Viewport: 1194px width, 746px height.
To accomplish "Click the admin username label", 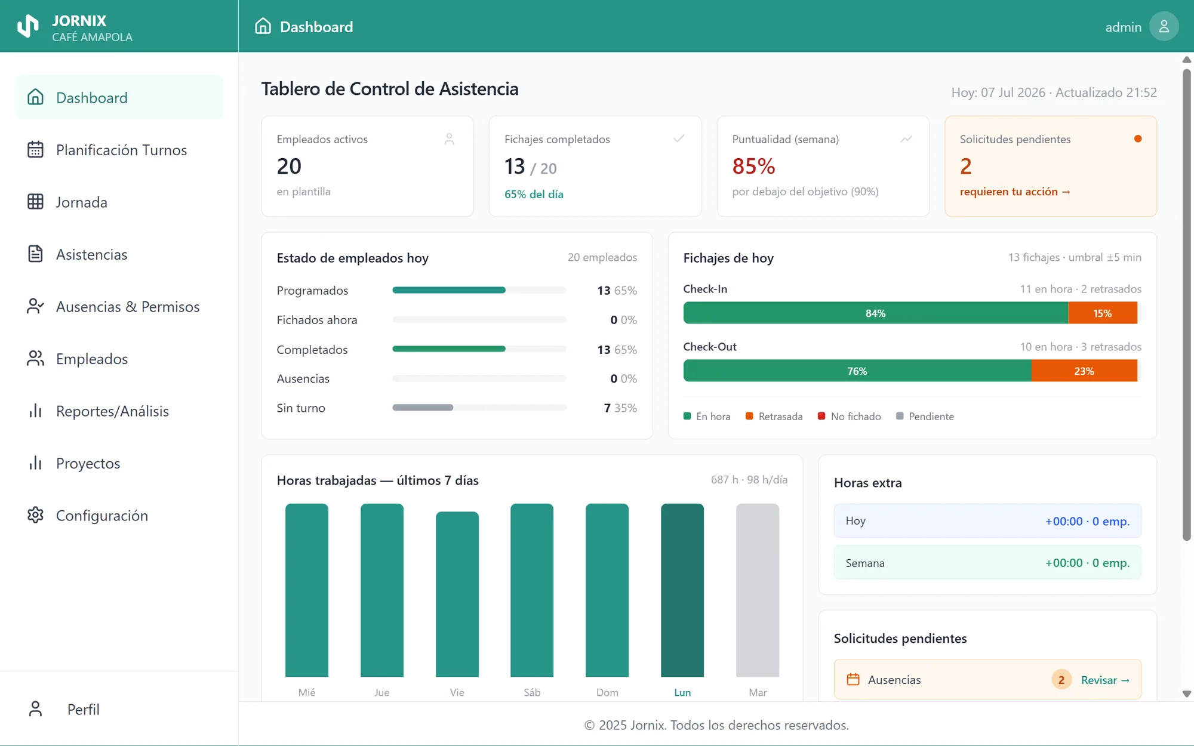I will coord(1123,27).
